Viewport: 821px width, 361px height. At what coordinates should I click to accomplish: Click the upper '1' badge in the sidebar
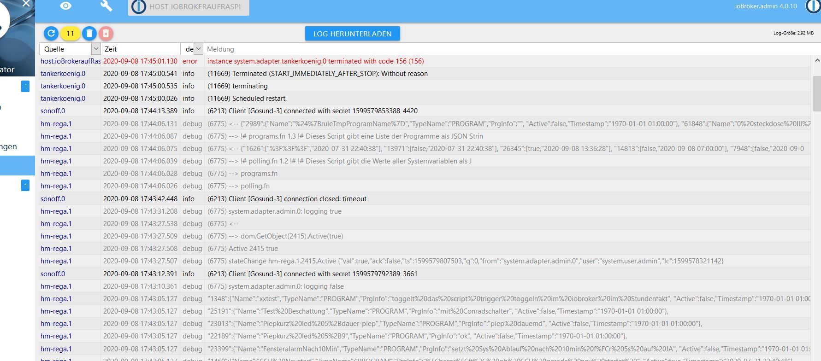(x=25, y=86)
